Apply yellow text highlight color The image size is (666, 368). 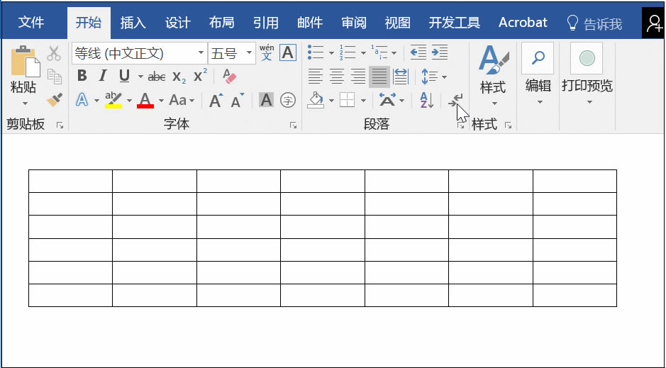tap(113, 101)
